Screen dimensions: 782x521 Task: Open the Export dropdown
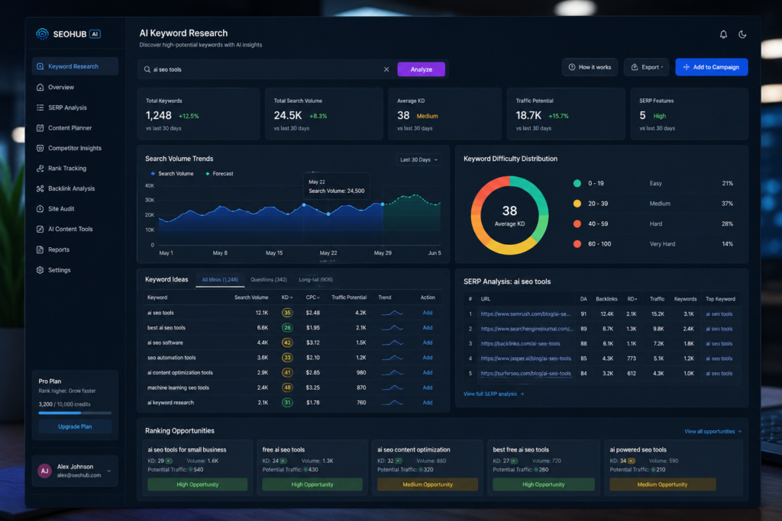pyautogui.click(x=647, y=67)
